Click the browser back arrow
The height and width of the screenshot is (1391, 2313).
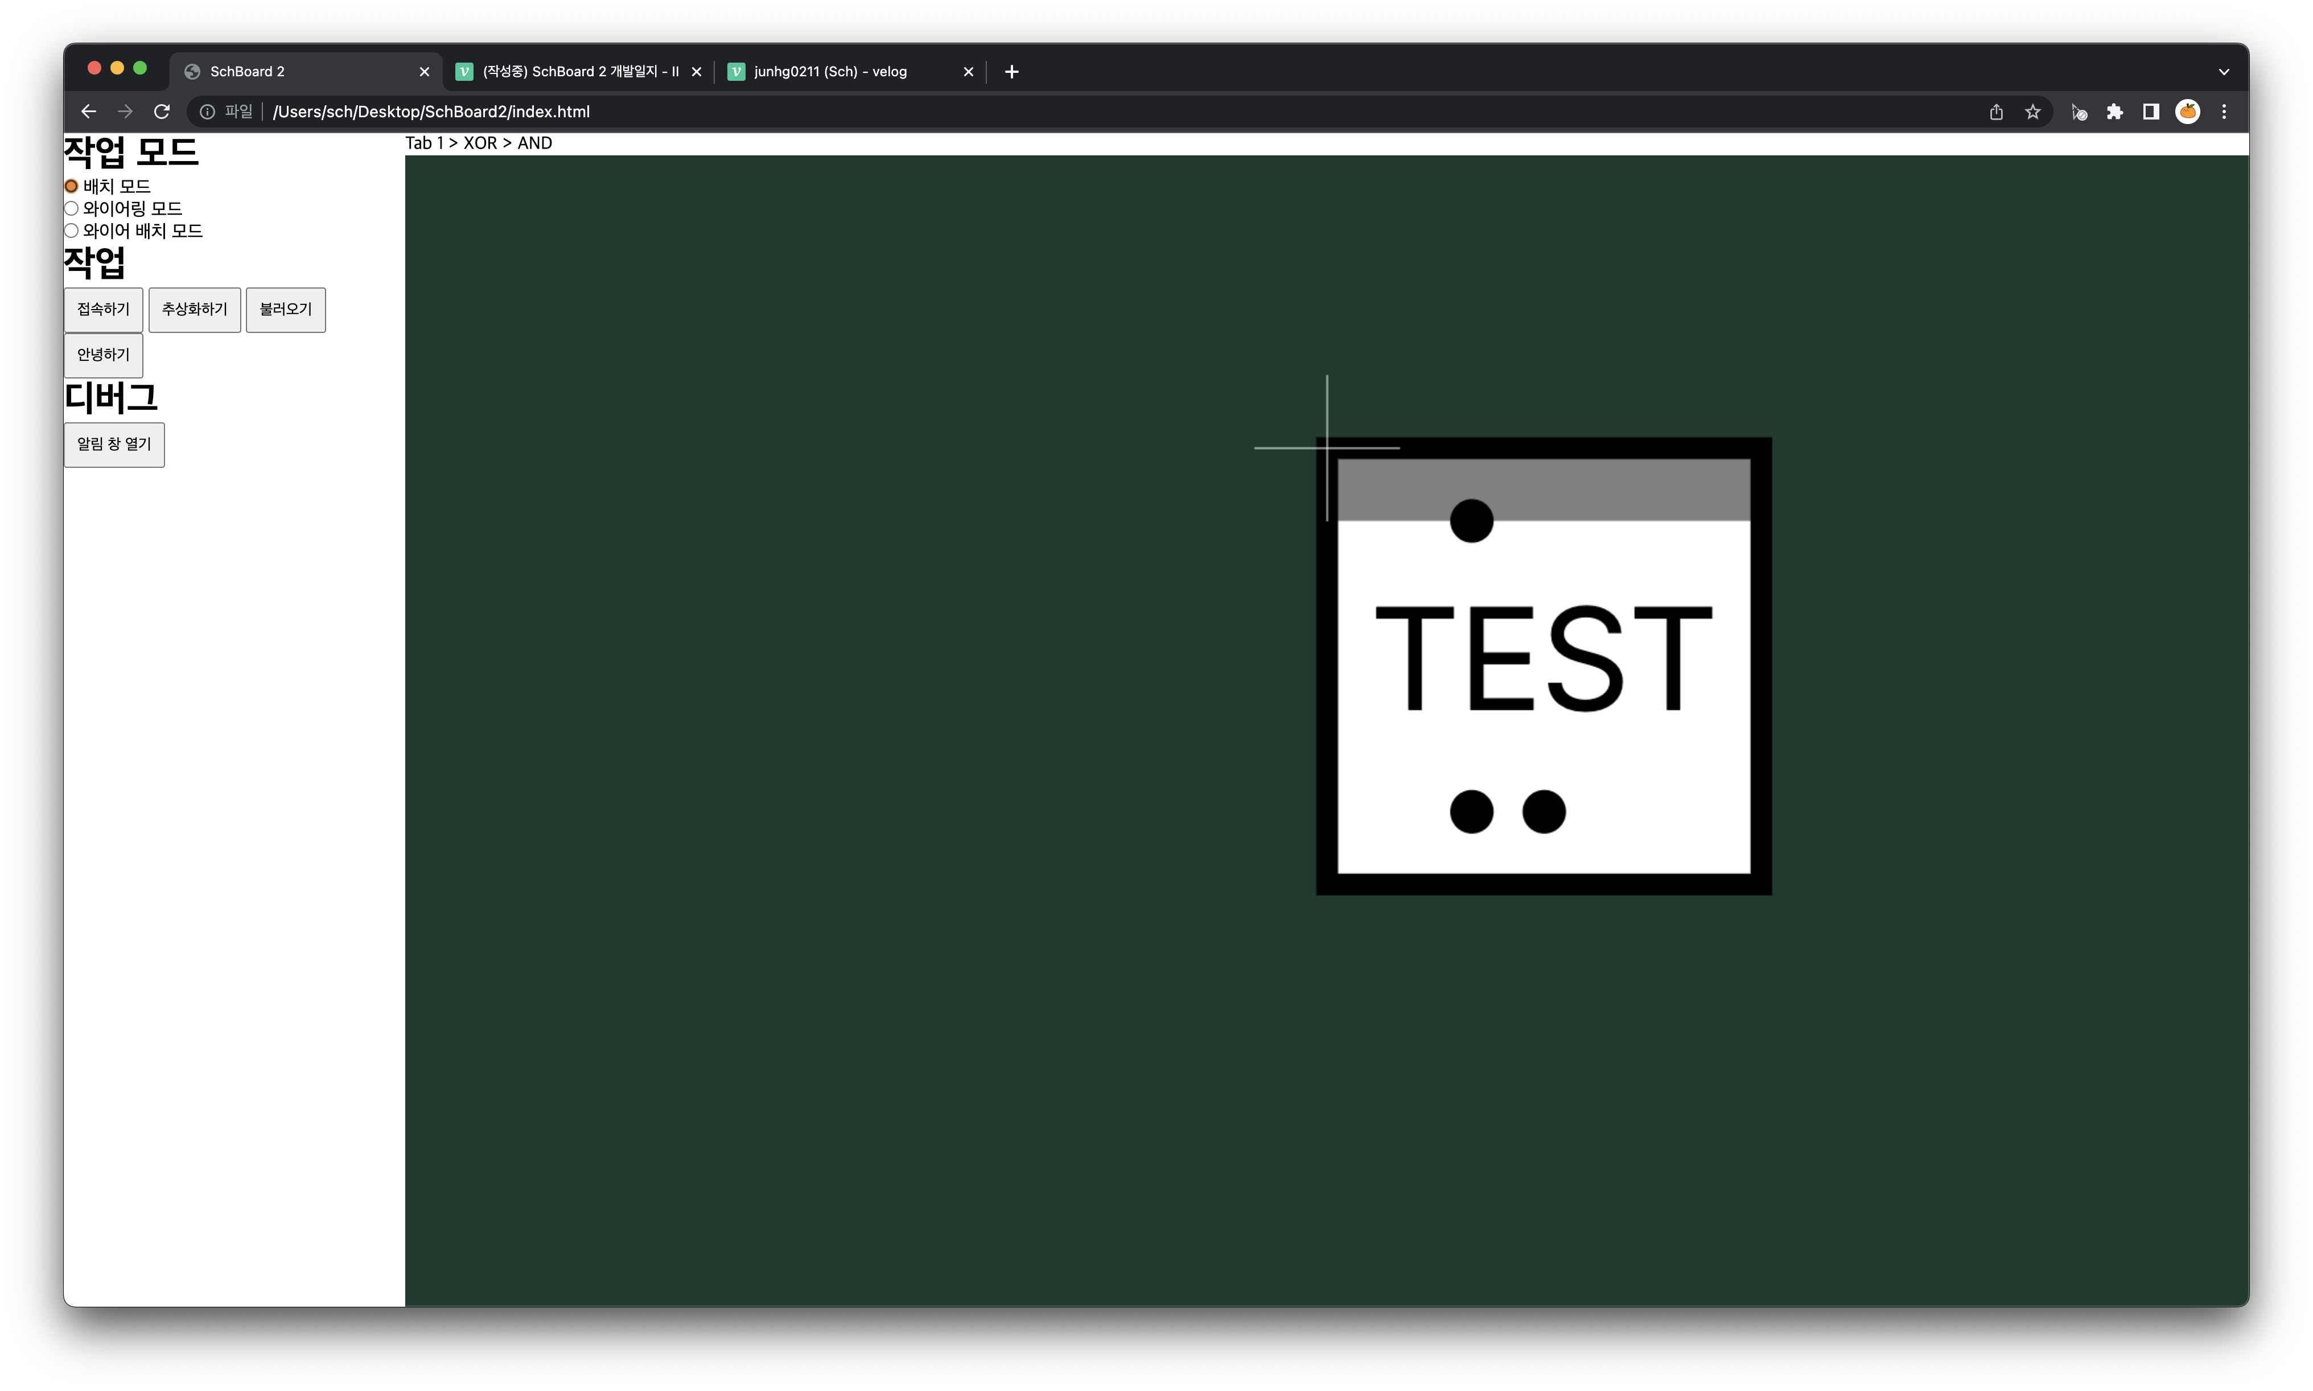tap(88, 112)
